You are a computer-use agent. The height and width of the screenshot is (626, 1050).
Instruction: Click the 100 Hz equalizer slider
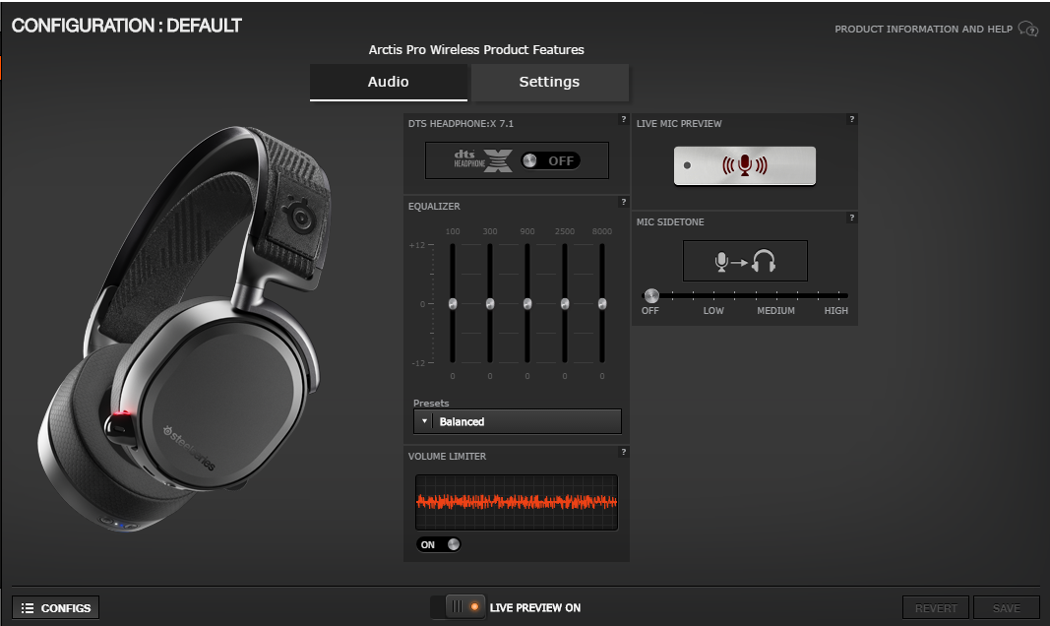tap(453, 304)
